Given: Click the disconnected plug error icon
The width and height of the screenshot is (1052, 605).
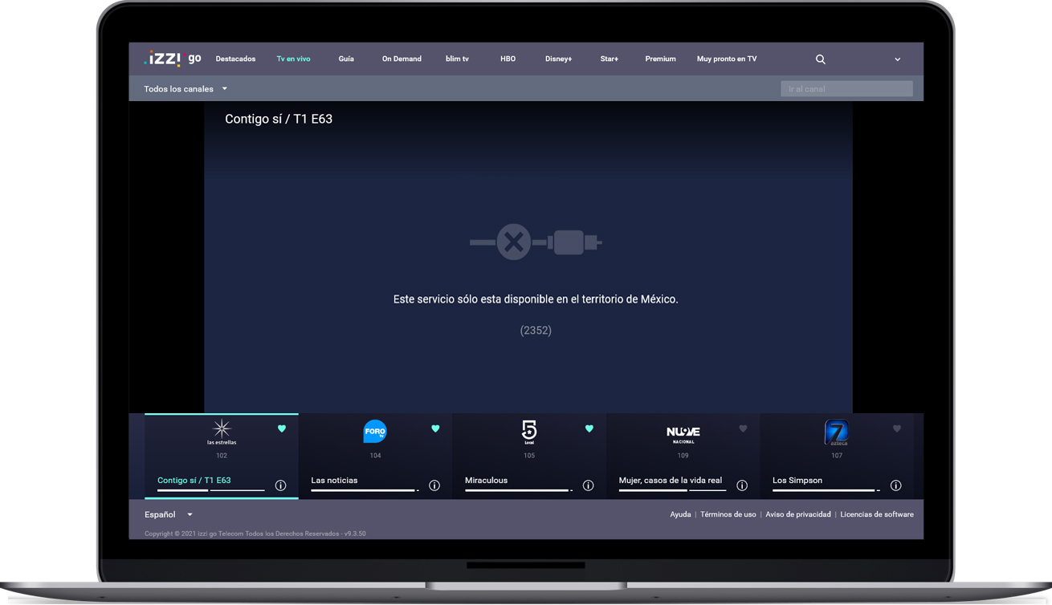Looking at the screenshot, I should point(536,242).
